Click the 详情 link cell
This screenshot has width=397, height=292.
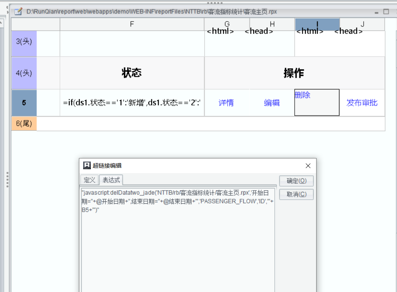click(226, 103)
